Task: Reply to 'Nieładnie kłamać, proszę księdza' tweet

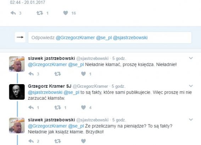Action: (31, 74)
